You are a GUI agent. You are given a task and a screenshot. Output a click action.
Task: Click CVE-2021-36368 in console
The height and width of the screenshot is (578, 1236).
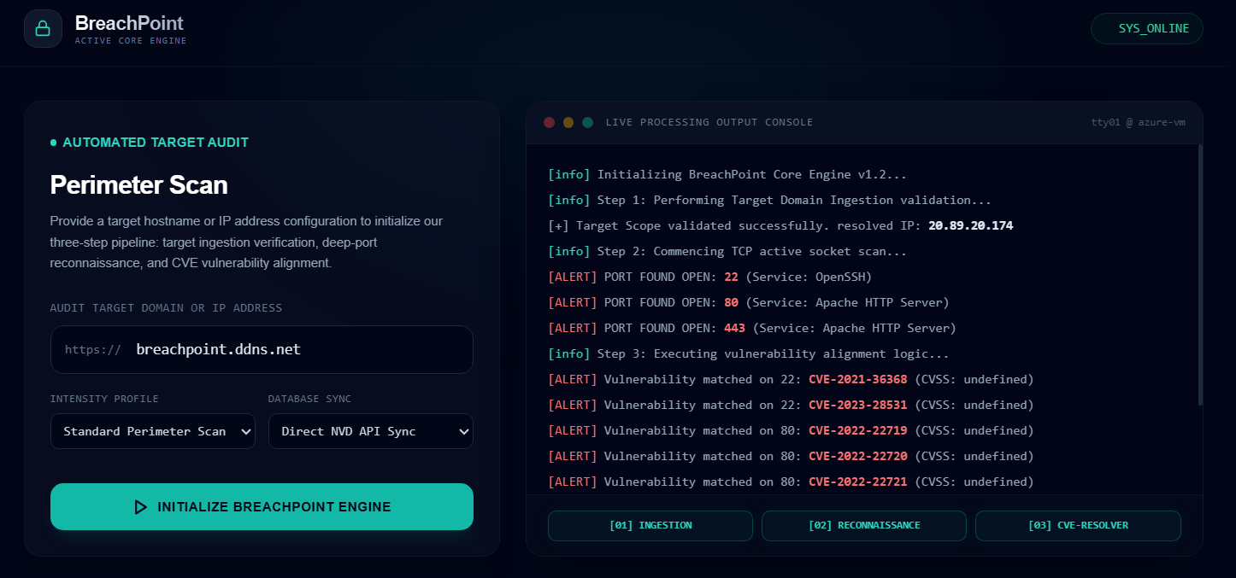click(858, 380)
